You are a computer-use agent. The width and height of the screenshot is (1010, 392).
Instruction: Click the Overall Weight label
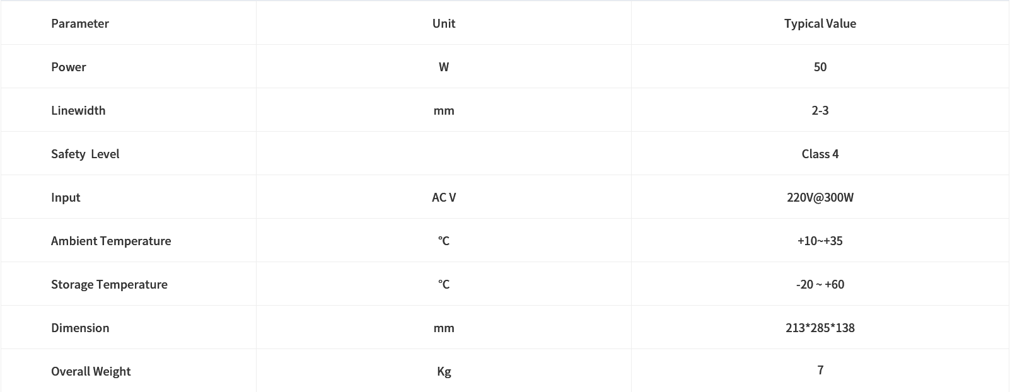[91, 371]
